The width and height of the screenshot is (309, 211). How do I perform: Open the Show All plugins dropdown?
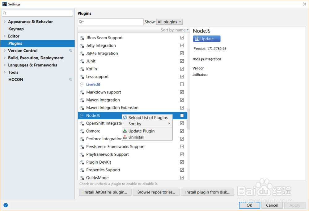pyautogui.click(x=169, y=22)
